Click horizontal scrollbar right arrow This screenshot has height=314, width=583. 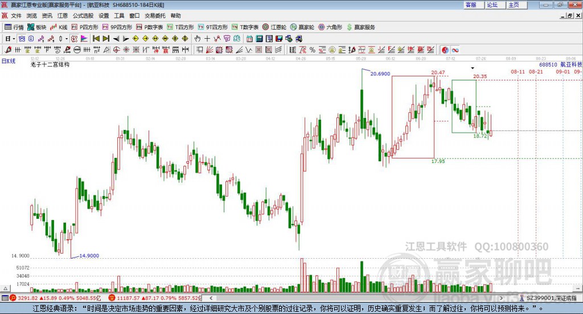tap(501, 298)
